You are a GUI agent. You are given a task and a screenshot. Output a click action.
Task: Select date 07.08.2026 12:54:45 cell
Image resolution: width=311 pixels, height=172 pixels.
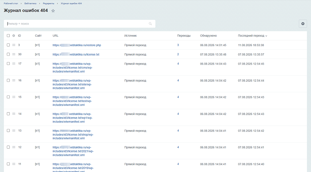click(x=251, y=64)
